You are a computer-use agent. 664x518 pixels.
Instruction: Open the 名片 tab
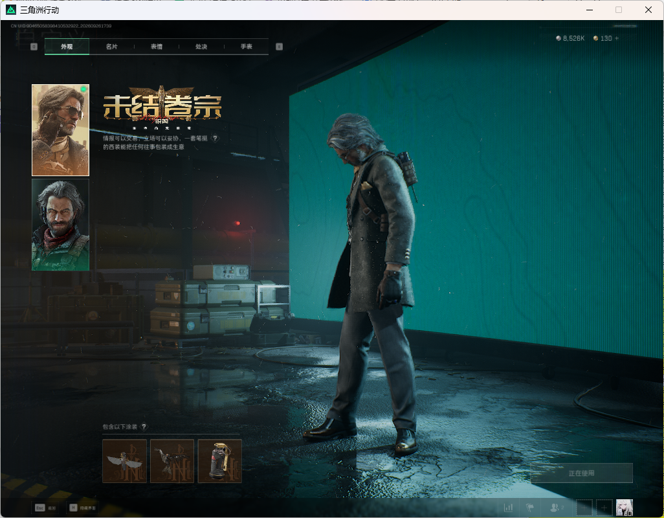(112, 47)
